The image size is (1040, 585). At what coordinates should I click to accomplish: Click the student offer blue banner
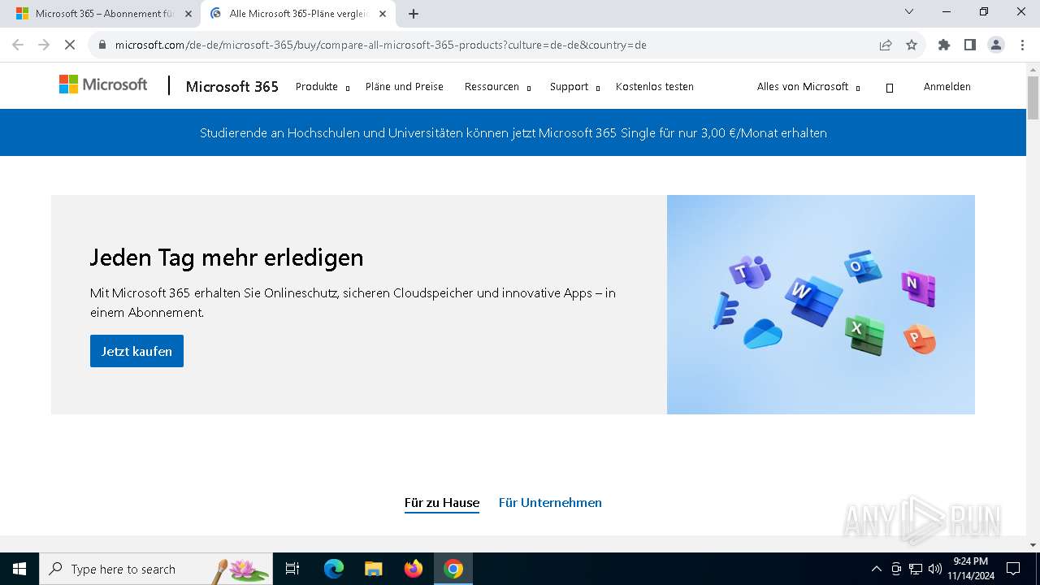coord(513,132)
